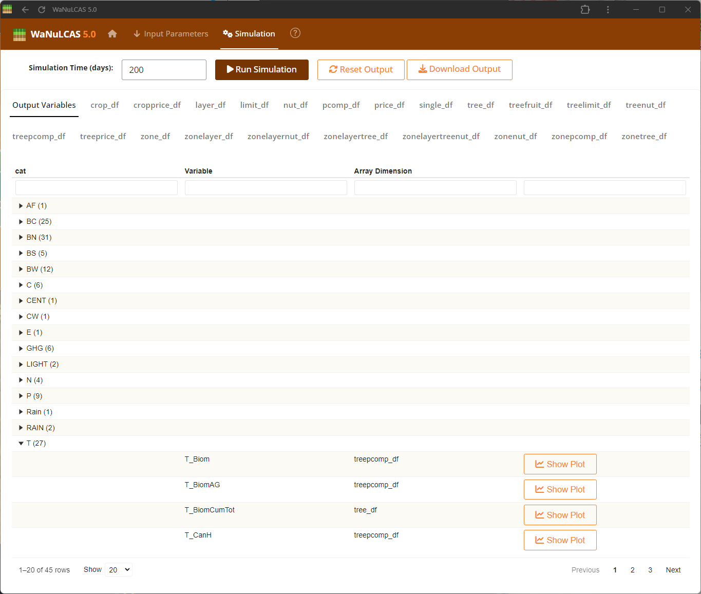Click the home icon in navbar
Screen dimensions: 701x594
tap(112, 34)
